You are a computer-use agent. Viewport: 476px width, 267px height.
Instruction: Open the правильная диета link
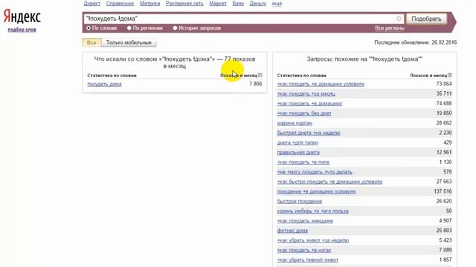click(x=298, y=152)
